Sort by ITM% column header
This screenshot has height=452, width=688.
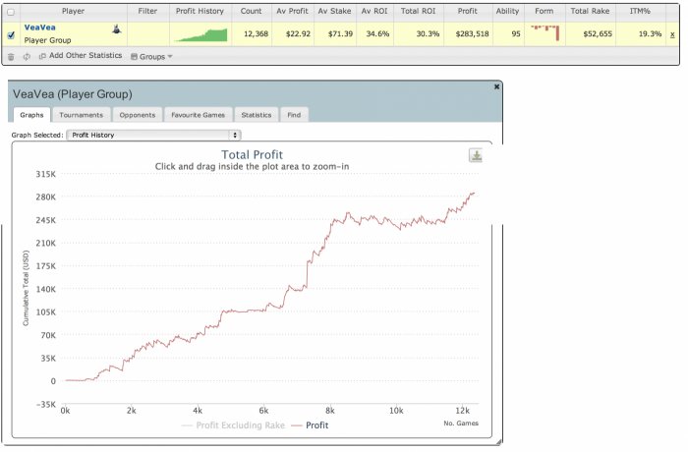tap(640, 12)
